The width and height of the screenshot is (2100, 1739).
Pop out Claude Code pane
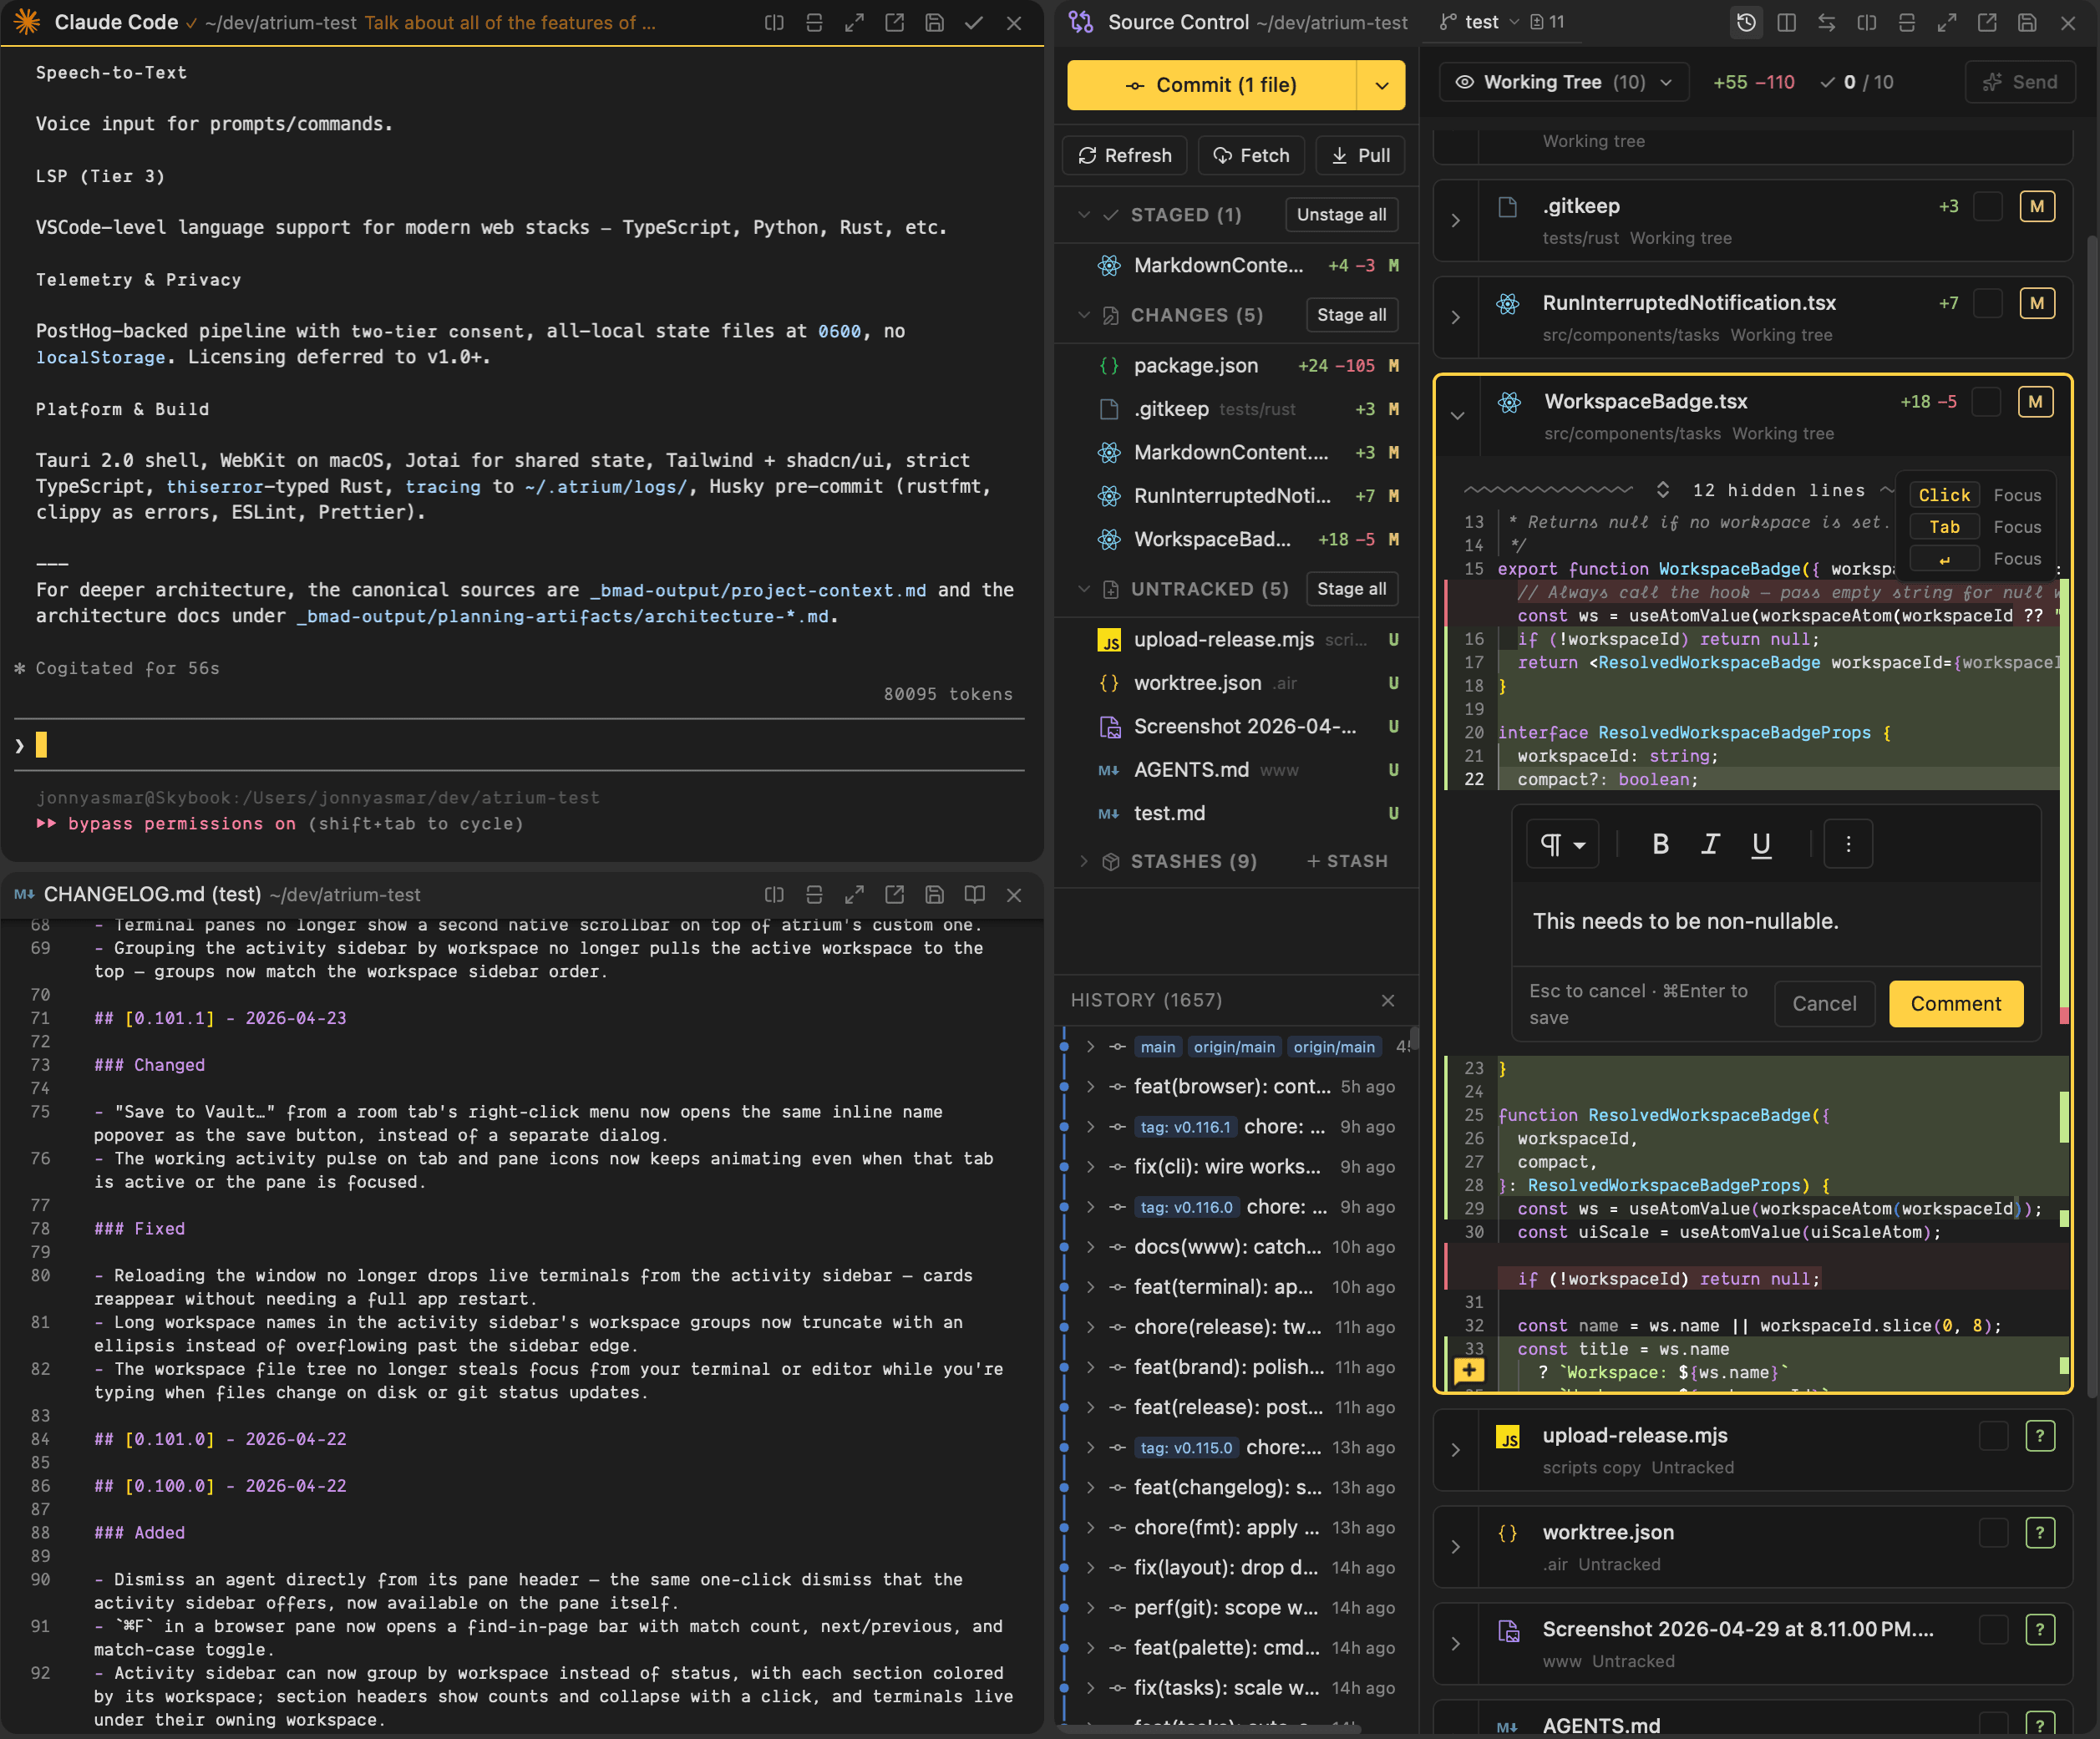894,22
